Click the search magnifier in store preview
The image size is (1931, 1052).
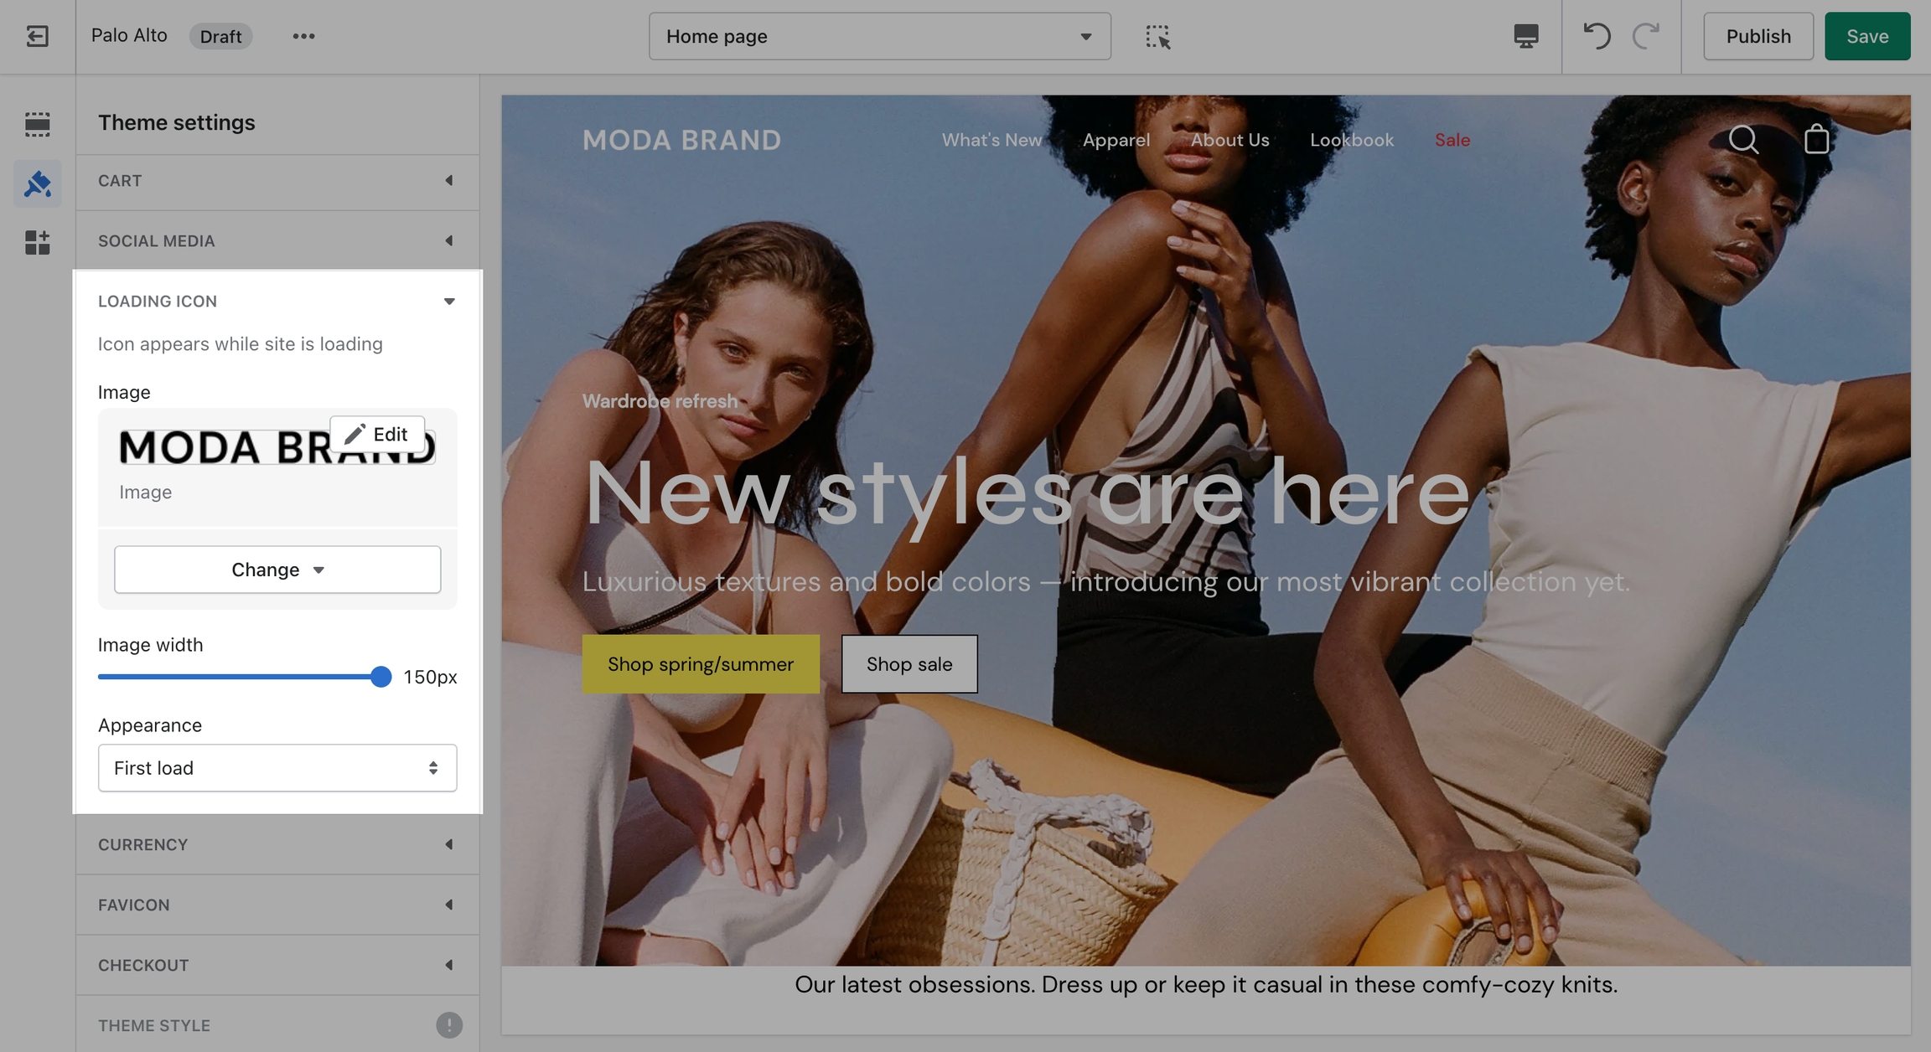pos(1742,139)
